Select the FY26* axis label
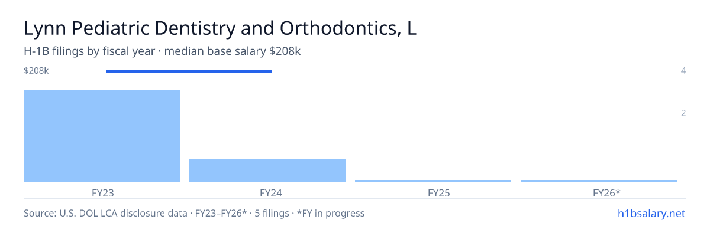Viewport: 710px width, 236px height. coord(606,193)
